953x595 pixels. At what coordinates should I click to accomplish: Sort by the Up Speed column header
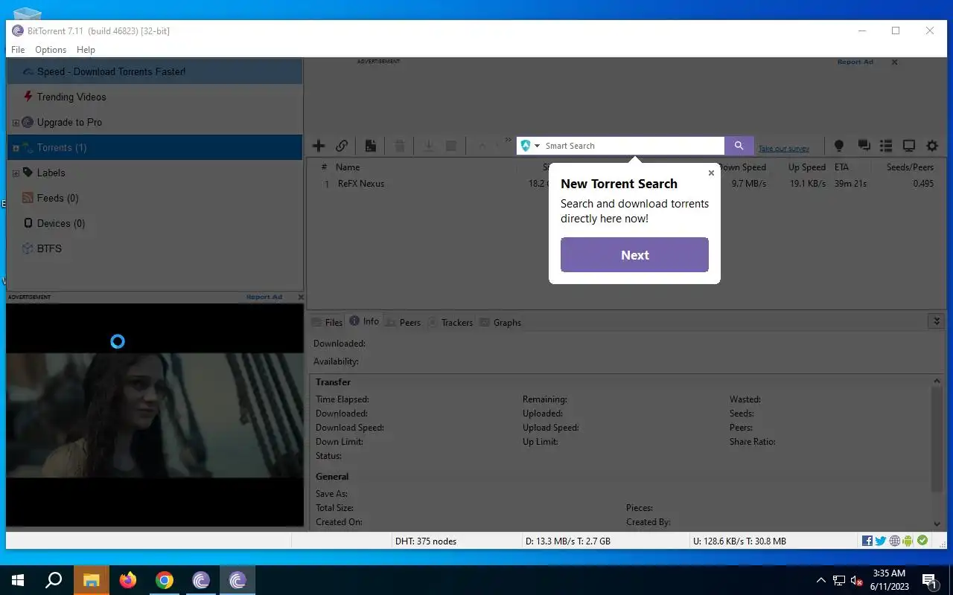807,167
